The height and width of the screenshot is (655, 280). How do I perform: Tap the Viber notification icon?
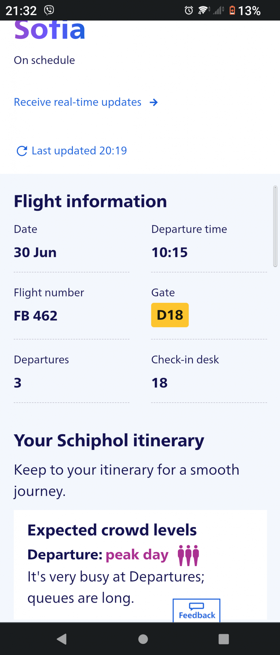49,10
